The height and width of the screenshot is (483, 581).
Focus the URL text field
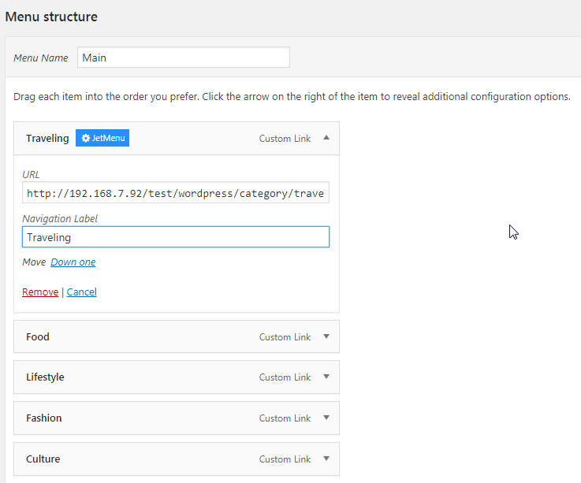176,193
